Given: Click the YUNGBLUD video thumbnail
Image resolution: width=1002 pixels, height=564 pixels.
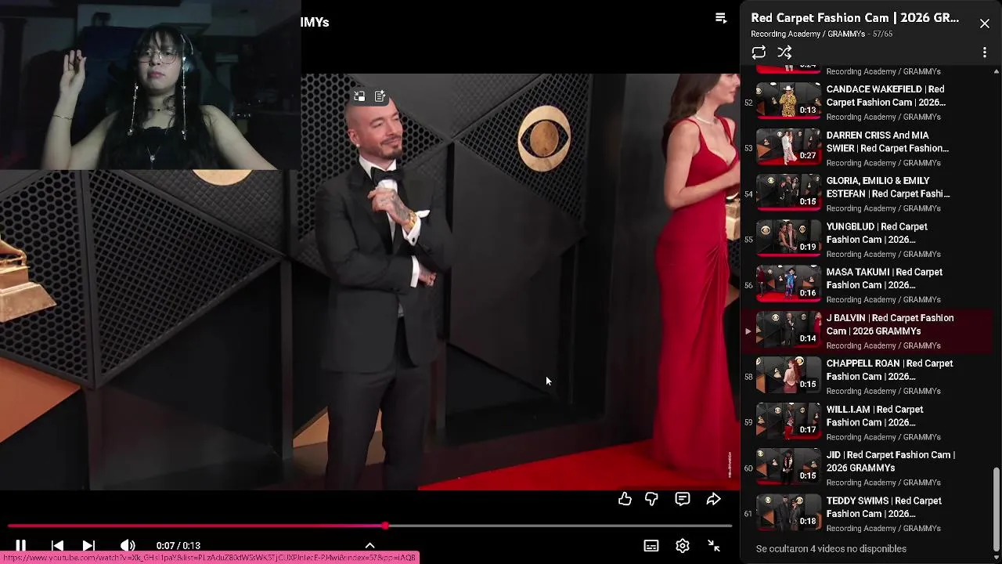Looking at the screenshot, I should (789, 237).
